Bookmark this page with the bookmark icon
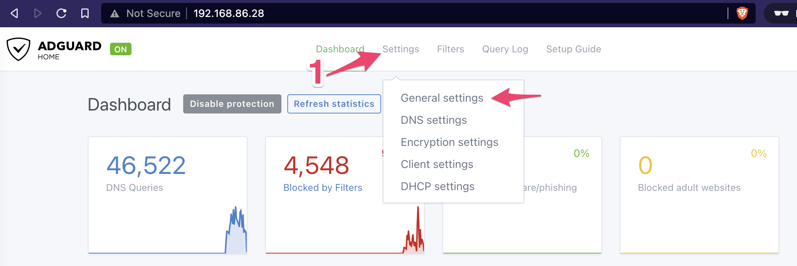The width and height of the screenshot is (797, 266). pyautogui.click(x=85, y=14)
